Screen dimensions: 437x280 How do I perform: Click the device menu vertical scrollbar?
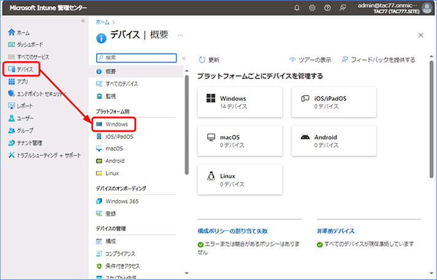click(187, 125)
